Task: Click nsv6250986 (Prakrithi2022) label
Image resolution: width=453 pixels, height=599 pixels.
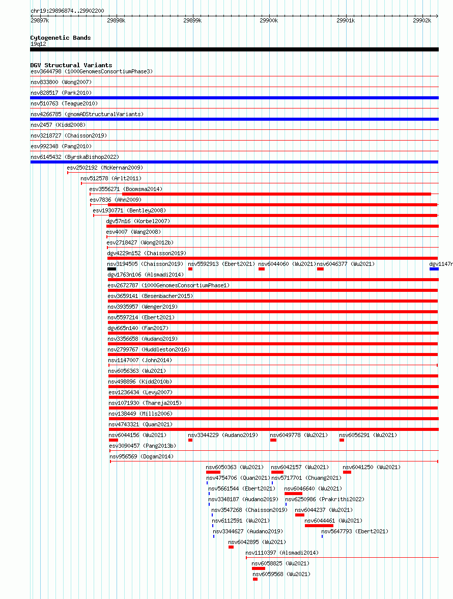Action: click(x=325, y=499)
